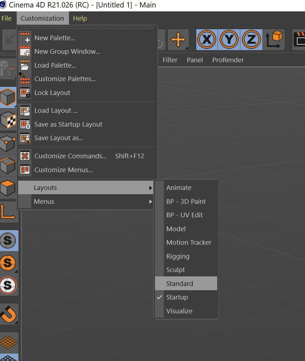Click the orange Workplane grid icon

tap(9, 342)
